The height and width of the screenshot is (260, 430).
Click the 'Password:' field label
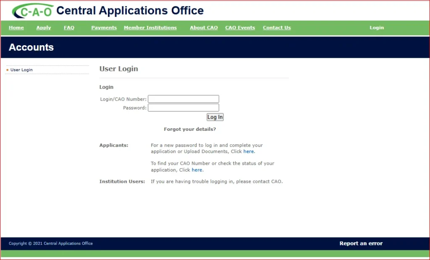coord(135,108)
